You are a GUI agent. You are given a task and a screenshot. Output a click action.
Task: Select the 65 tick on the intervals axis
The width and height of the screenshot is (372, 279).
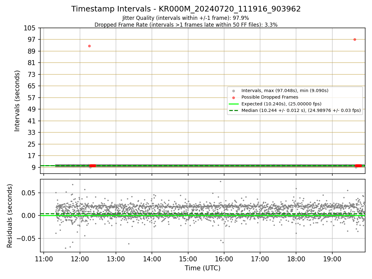tap(32, 86)
